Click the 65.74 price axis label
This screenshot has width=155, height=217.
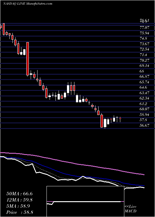tap(145, 82)
